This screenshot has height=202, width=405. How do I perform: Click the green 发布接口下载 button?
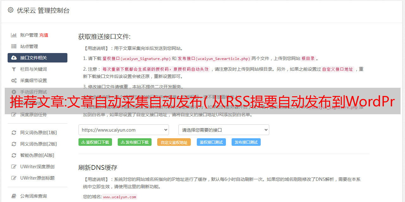pos(134,142)
